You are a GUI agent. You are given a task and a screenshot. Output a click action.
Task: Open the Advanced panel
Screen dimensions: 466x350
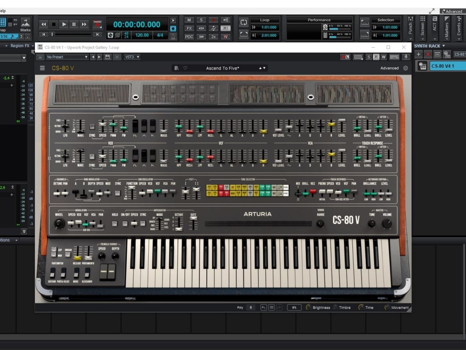[x=389, y=68]
